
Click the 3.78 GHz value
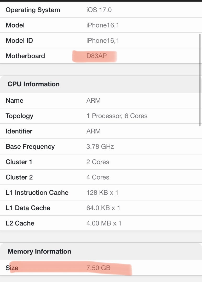point(100,147)
